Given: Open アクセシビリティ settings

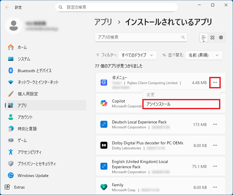Looking at the screenshot, I should [x=45, y=152].
